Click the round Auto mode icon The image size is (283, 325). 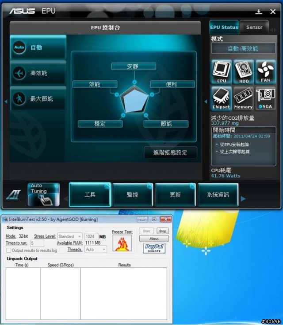click(19, 47)
